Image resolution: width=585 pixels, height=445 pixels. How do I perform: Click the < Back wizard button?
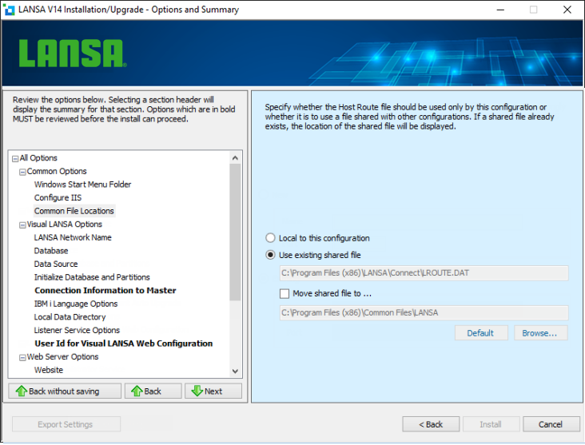click(x=431, y=424)
